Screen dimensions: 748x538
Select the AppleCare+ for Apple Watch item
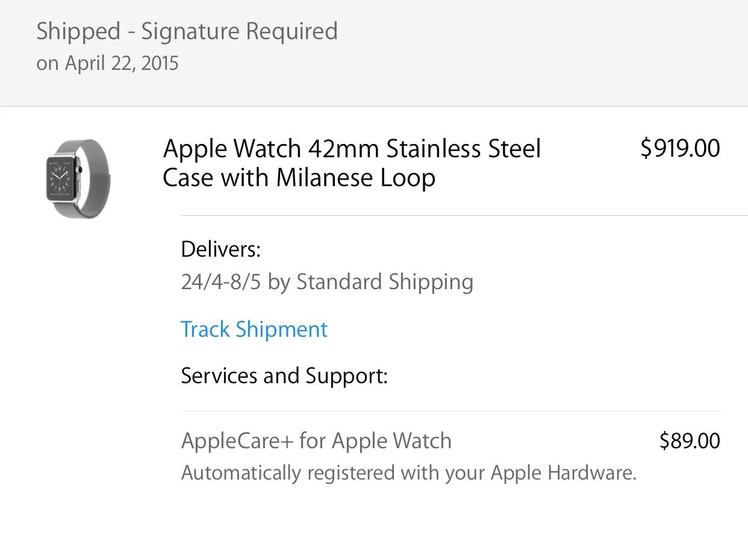tap(316, 441)
